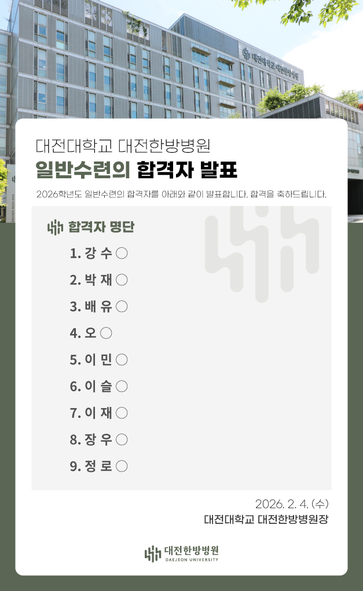
Task: Select list entry 1. 강 수○
Action: click(98, 254)
